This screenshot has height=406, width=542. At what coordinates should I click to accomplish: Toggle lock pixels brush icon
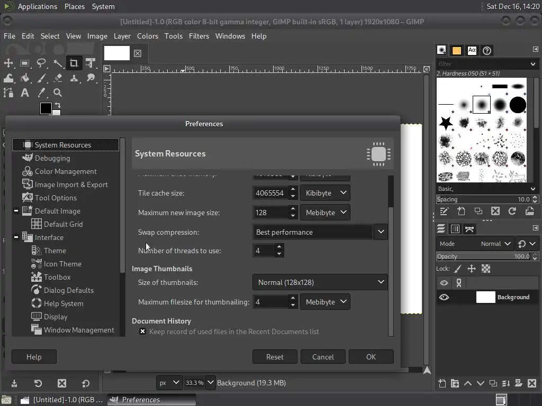(x=458, y=269)
